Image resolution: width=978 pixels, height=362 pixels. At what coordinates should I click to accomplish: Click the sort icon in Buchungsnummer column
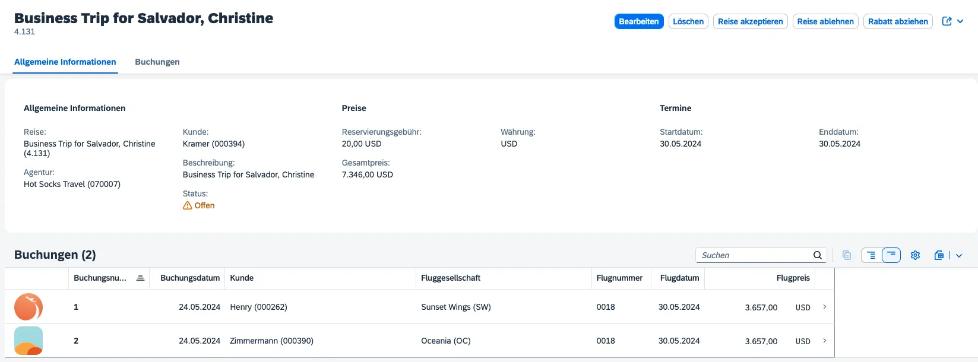pyautogui.click(x=140, y=278)
